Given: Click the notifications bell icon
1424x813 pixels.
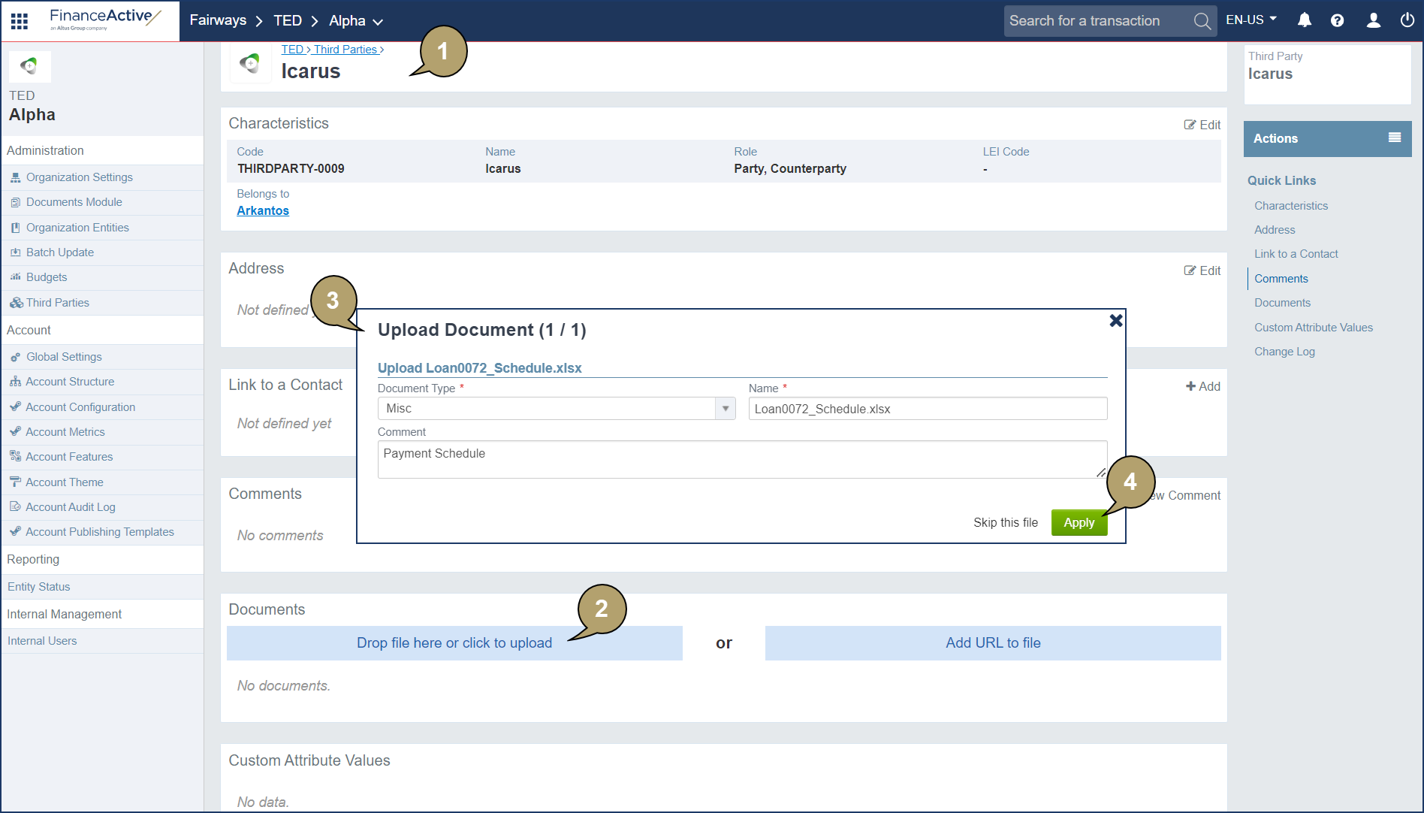Looking at the screenshot, I should (1305, 20).
